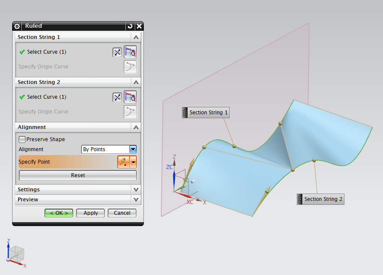Viewport: 383px width, 275px height.
Task: Reset the Ruled dialog with the reset arrow icon
Action: click(130, 26)
